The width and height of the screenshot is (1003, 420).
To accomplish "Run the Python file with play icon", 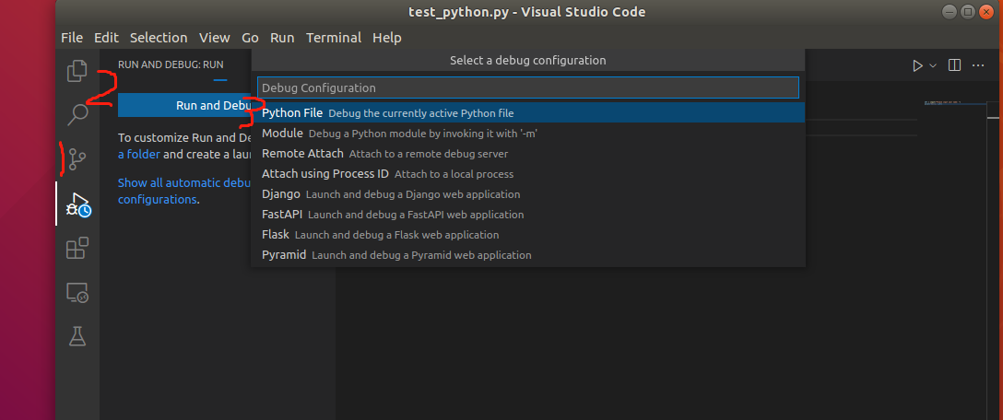I will [917, 65].
